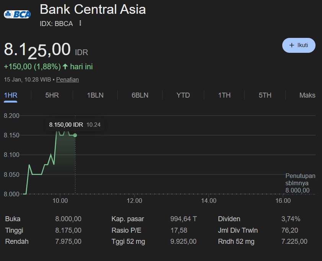Click the green up arrow beside hari ini
Image resolution: width=322 pixels, height=261 pixels.
65,67
